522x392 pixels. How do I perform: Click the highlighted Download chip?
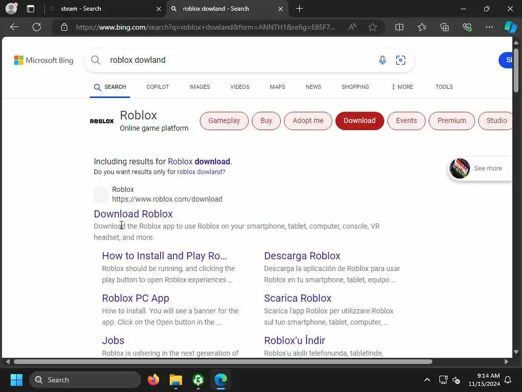coord(359,120)
